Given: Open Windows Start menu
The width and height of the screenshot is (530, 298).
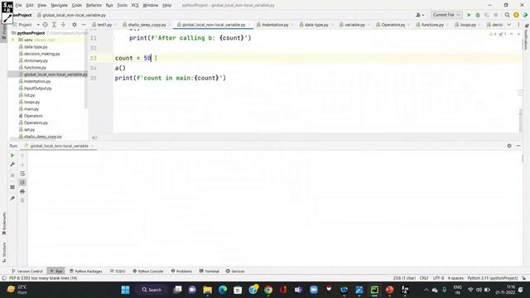Looking at the screenshot, I should click(x=125, y=290).
